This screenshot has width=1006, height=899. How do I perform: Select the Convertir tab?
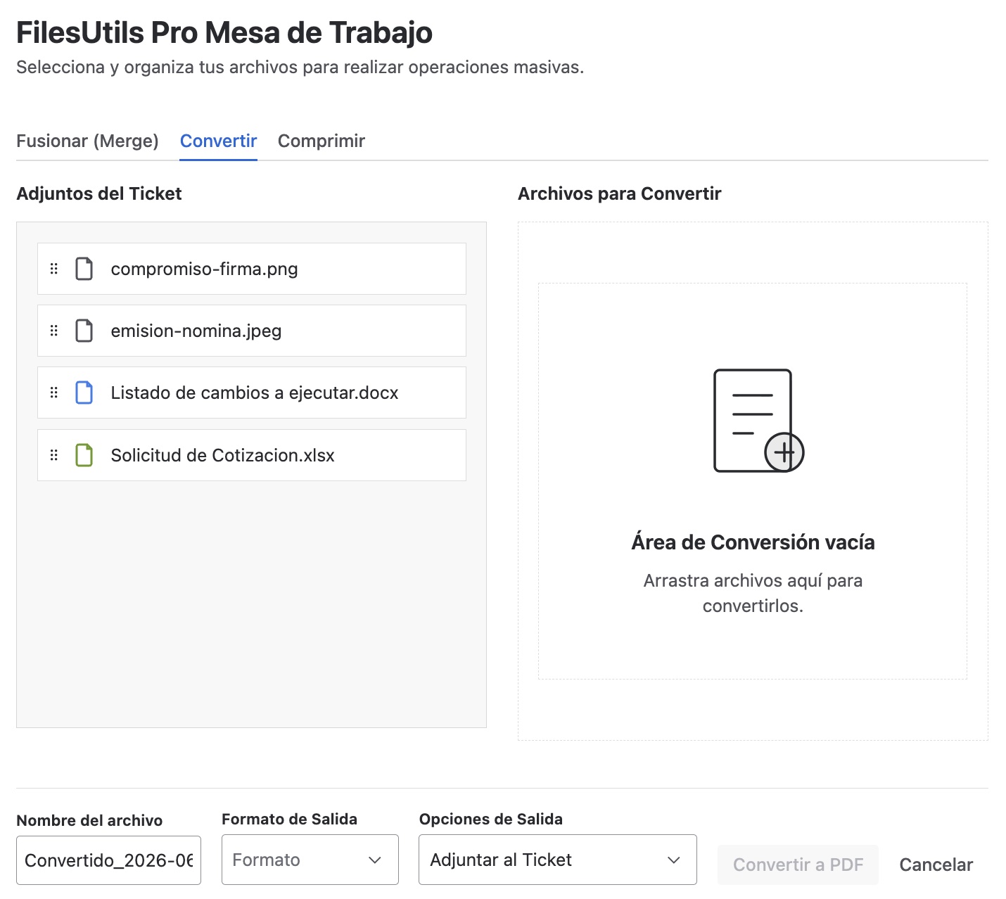coord(218,141)
